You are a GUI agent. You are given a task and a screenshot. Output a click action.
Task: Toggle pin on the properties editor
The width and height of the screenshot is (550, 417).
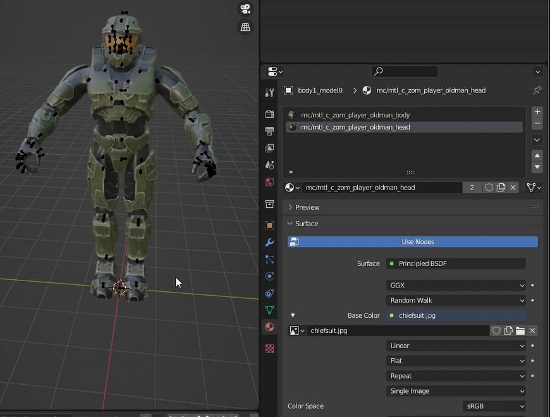(x=537, y=90)
